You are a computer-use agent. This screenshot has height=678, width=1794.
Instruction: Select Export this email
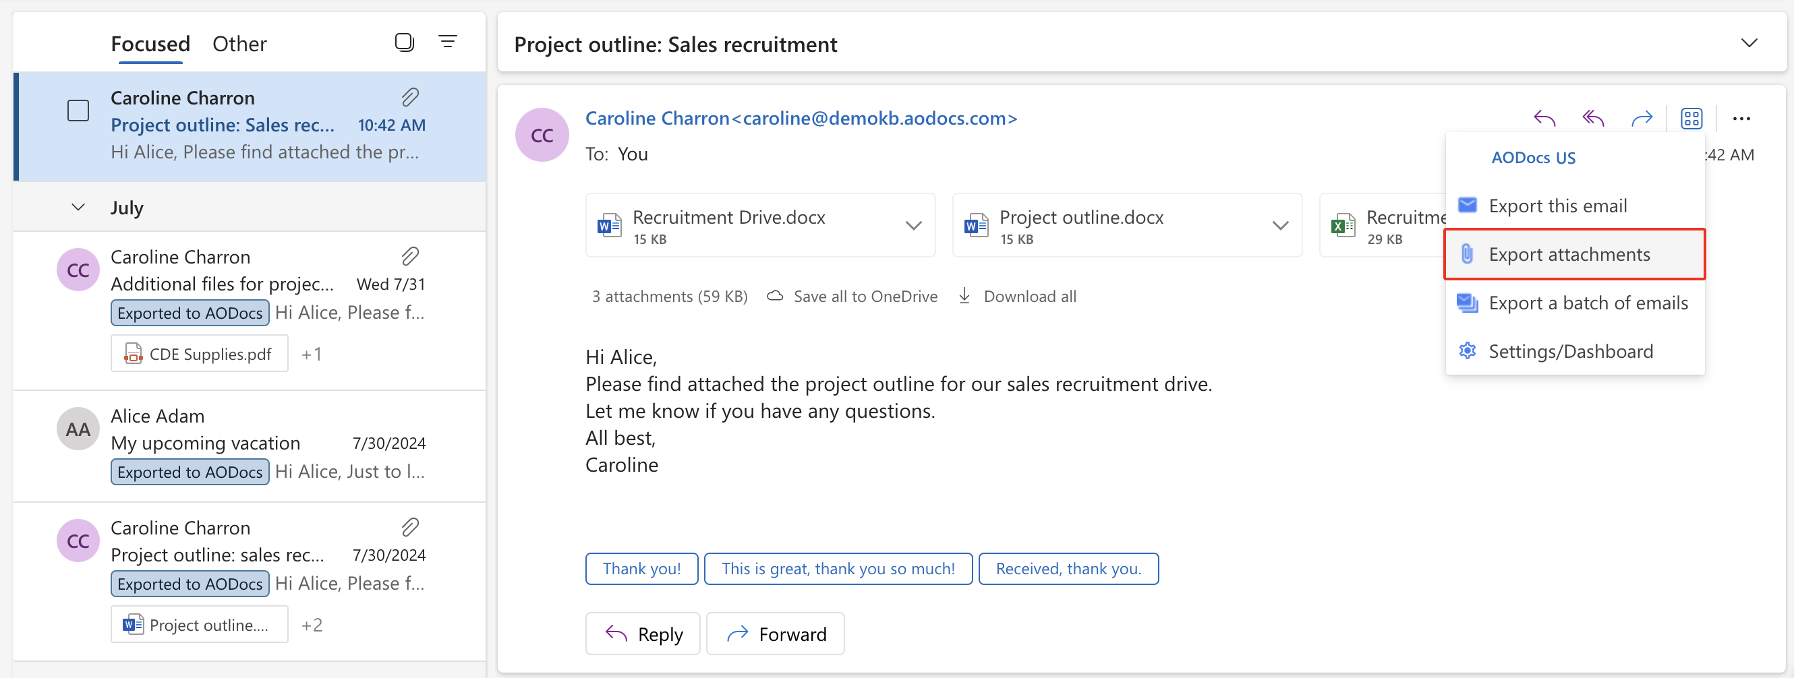pyautogui.click(x=1575, y=206)
